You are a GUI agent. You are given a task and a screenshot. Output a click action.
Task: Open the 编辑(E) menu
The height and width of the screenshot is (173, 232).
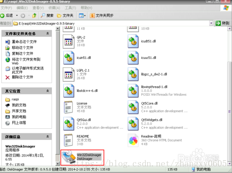pos(22,8)
